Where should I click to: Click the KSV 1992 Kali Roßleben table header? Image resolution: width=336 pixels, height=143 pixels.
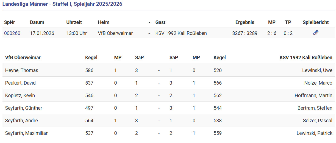click(x=306, y=58)
